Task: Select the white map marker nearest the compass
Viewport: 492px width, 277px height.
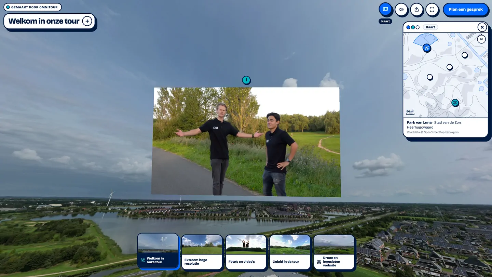Action: [x=465, y=55]
